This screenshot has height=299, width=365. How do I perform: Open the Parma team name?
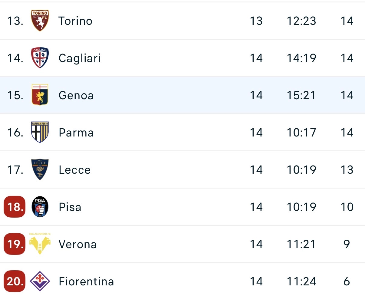point(76,133)
